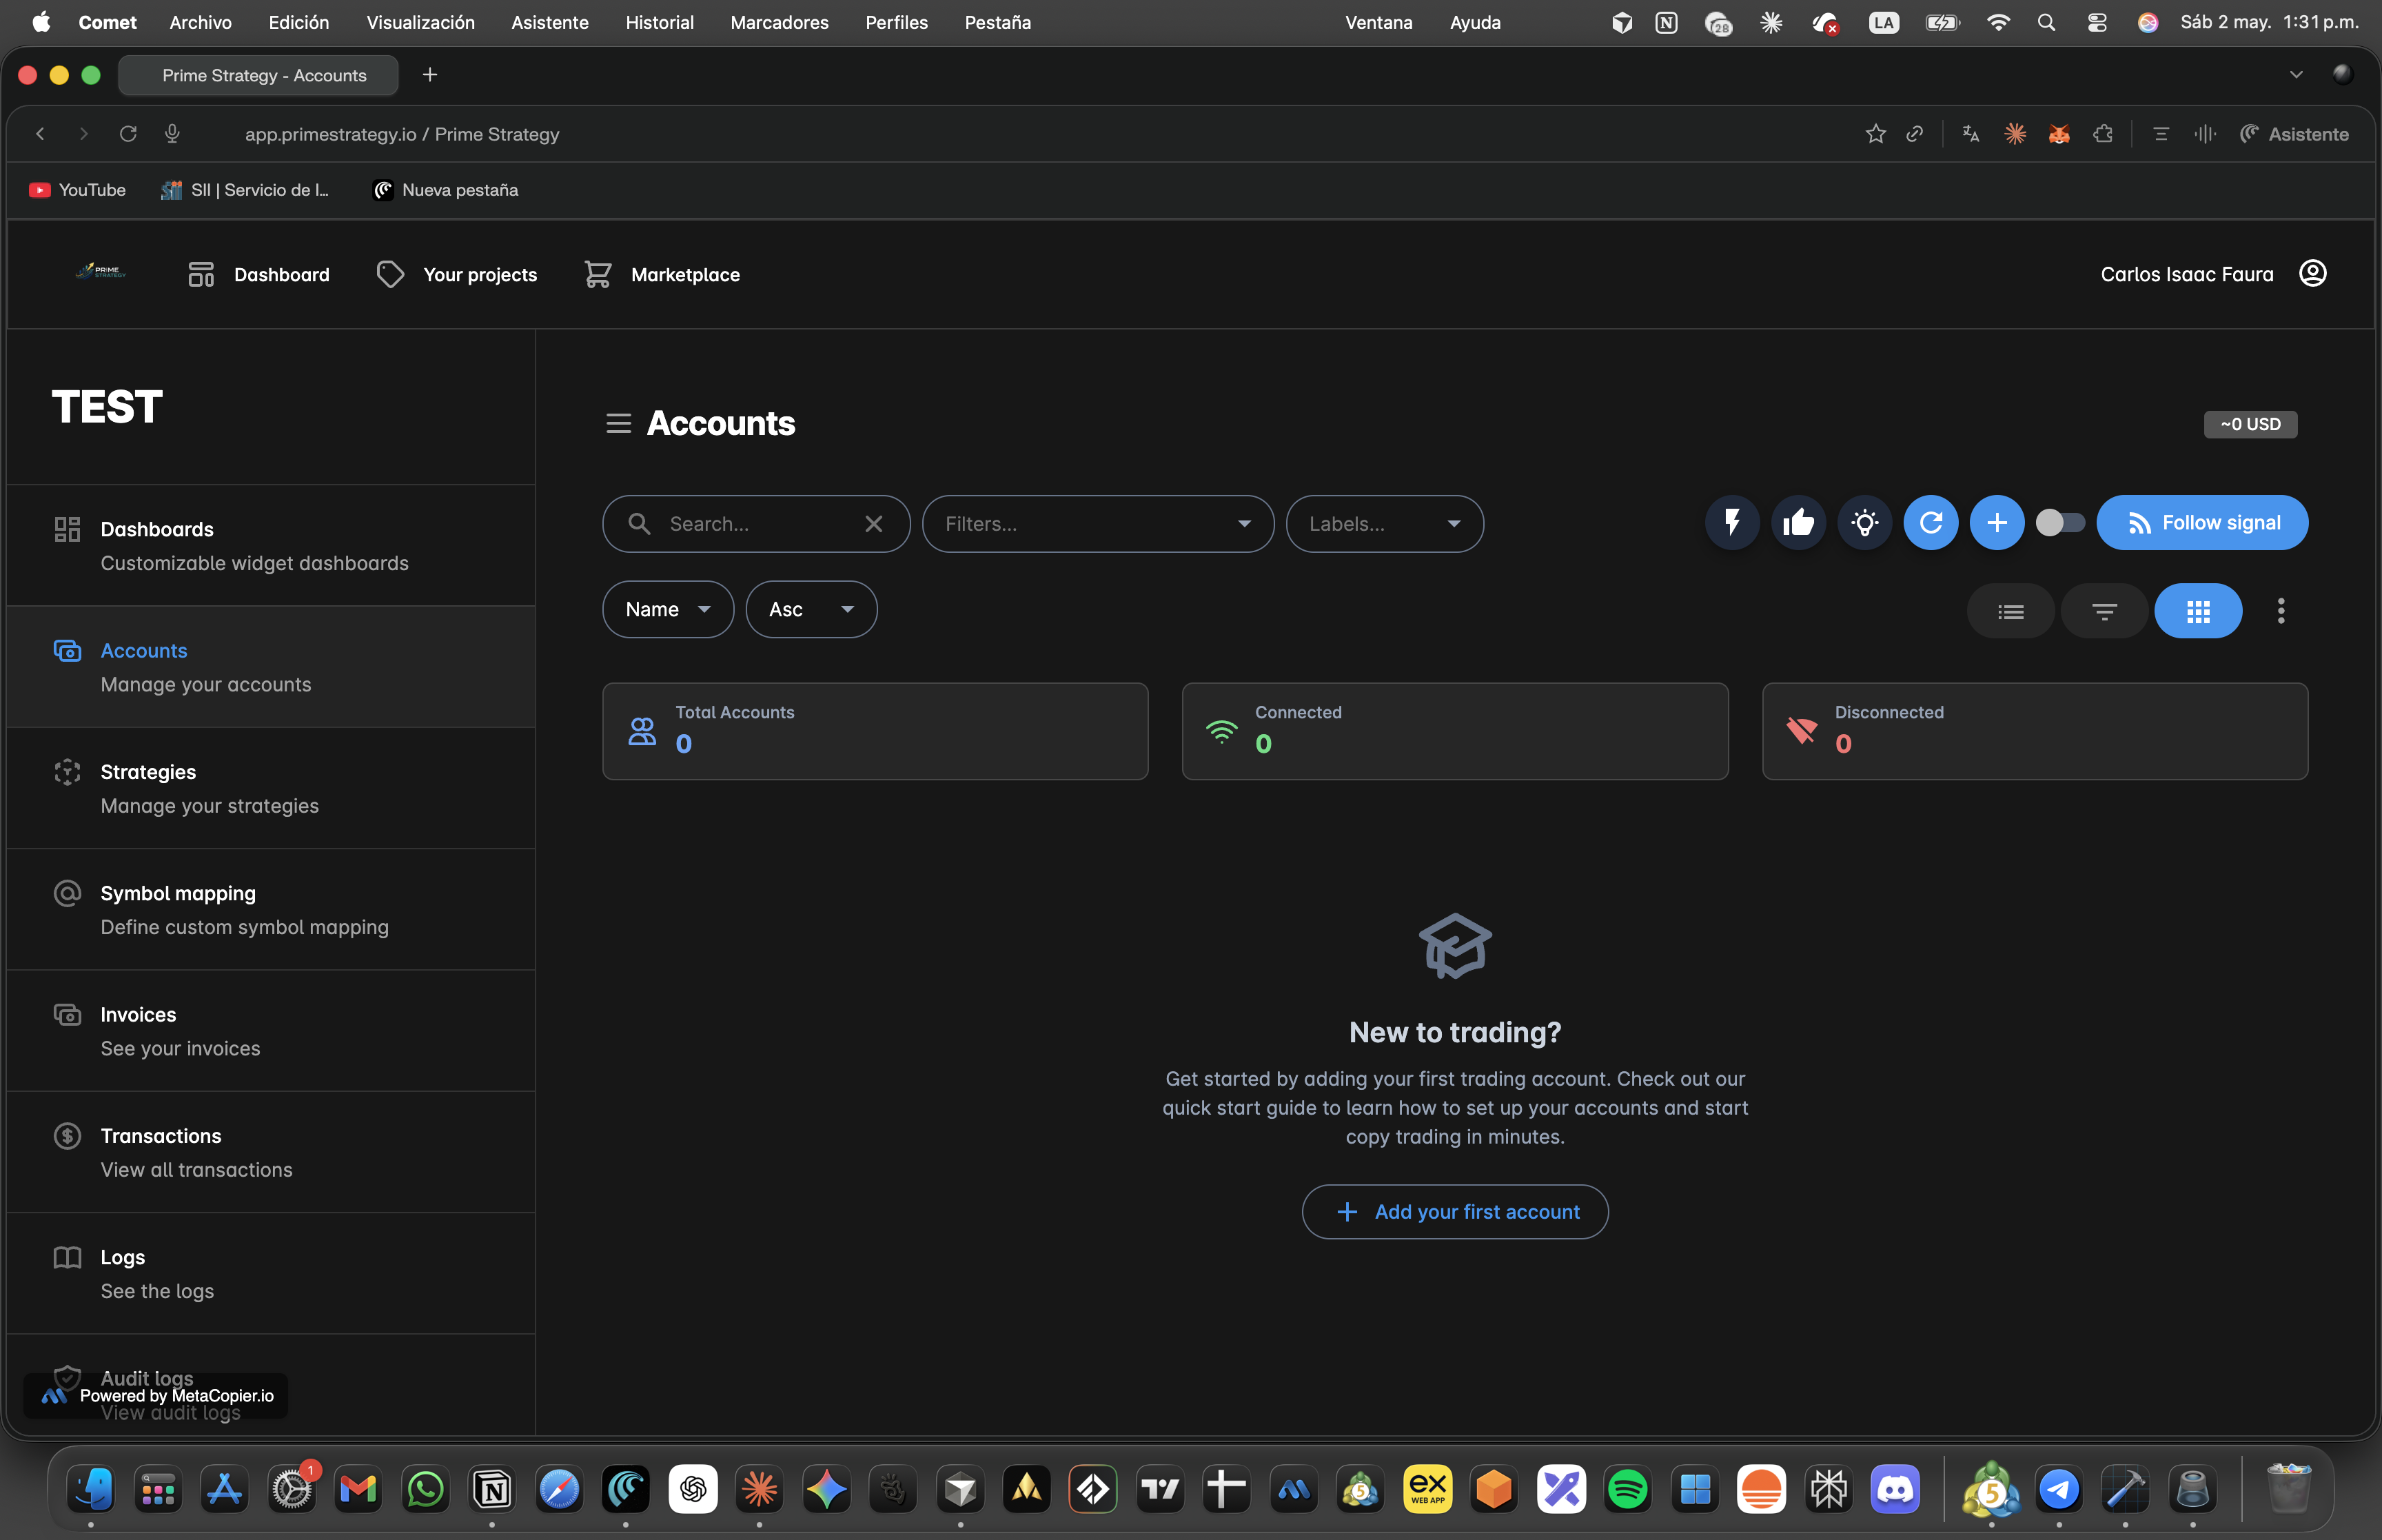Screen dimensions: 2382x1540
Task: Open Discord from the dock
Action: tap(1895, 1490)
